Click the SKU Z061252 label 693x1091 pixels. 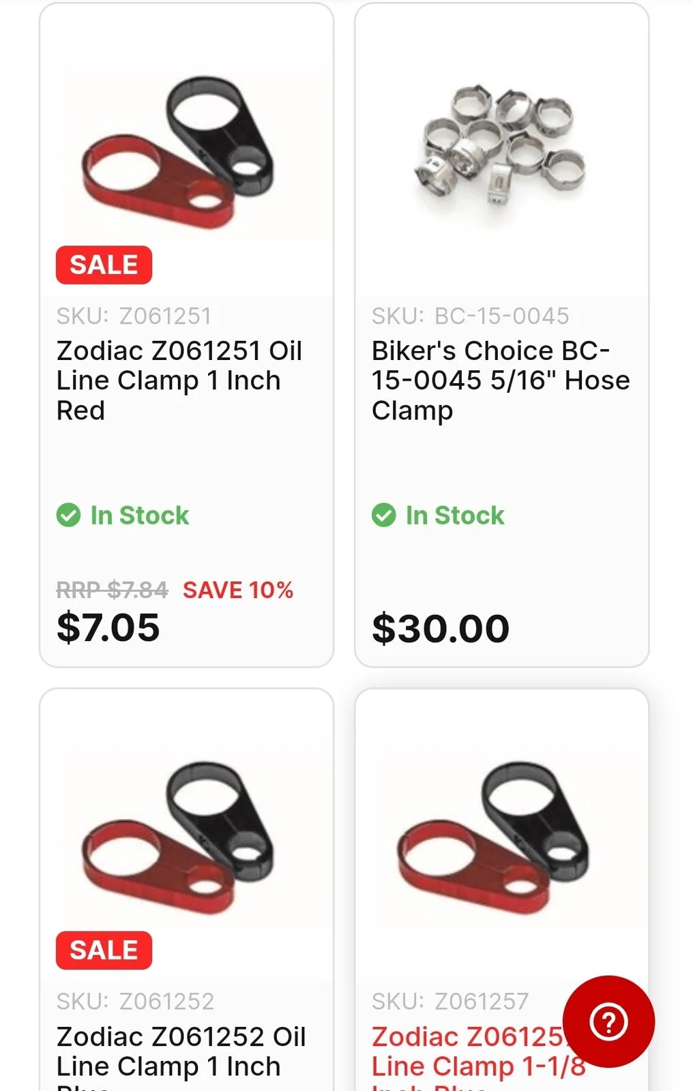click(135, 1001)
